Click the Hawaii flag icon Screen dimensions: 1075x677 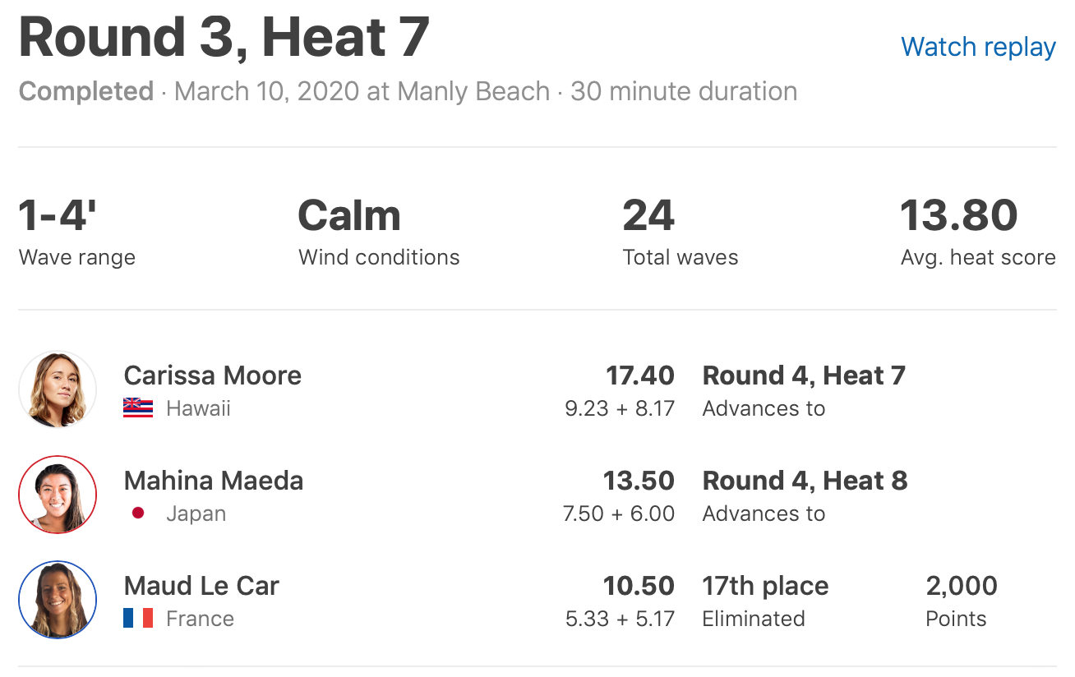pyautogui.click(x=138, y=408)
